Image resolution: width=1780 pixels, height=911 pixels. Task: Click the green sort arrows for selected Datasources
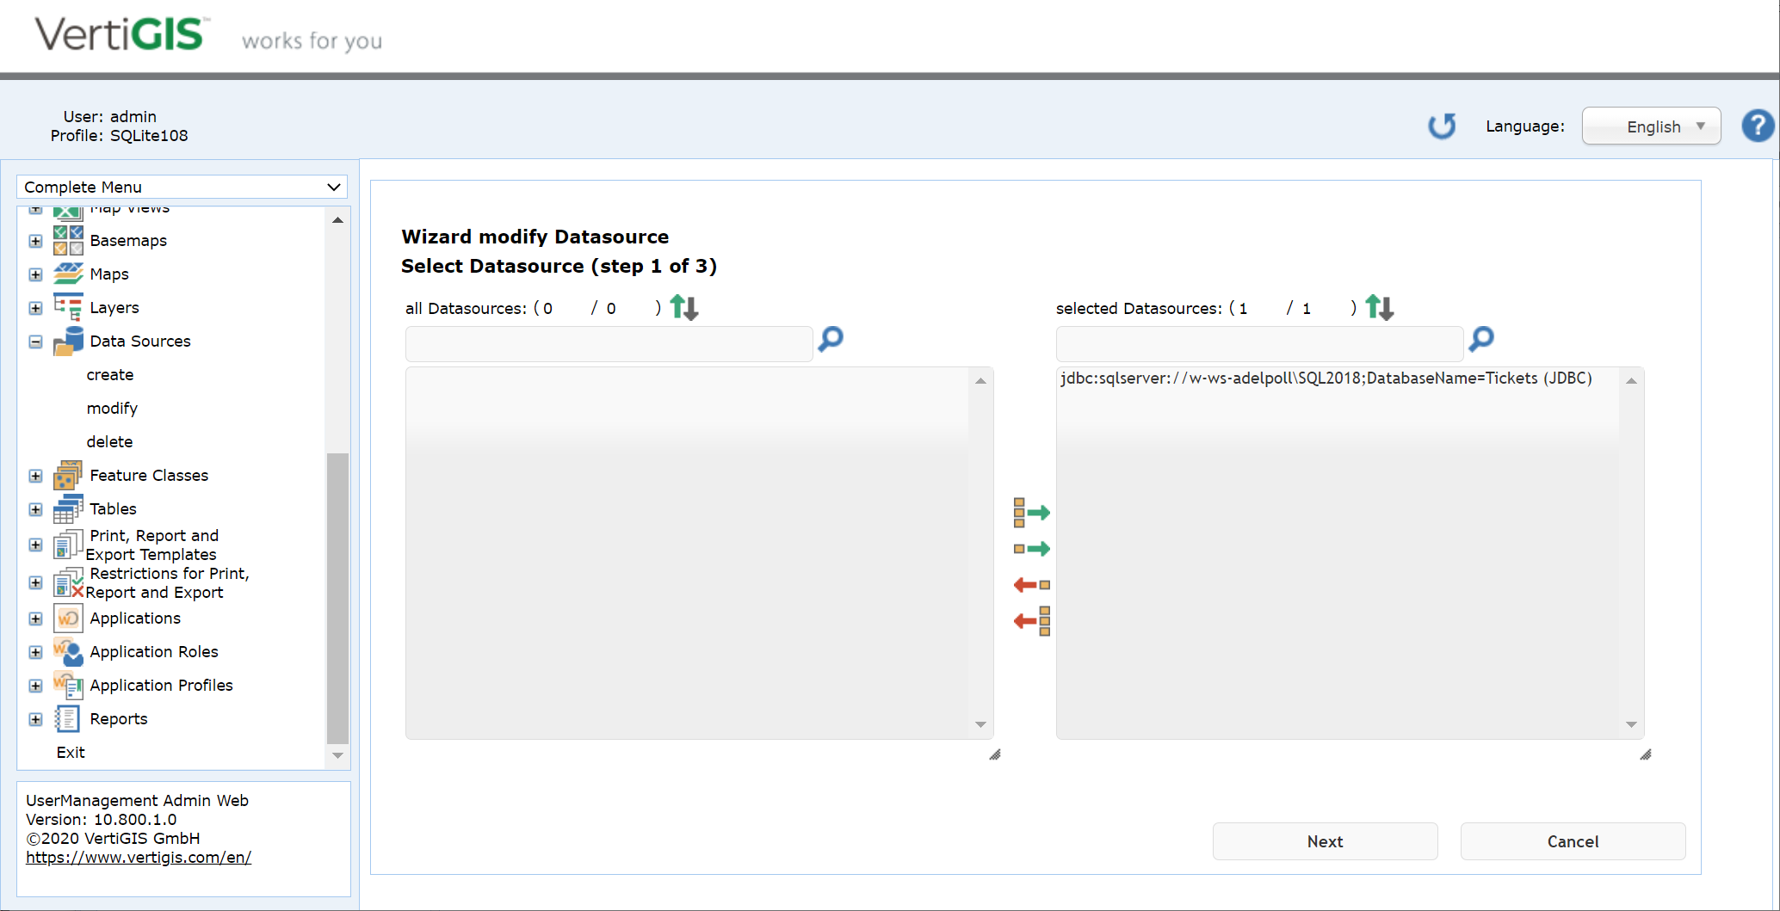click(1378, 307)
